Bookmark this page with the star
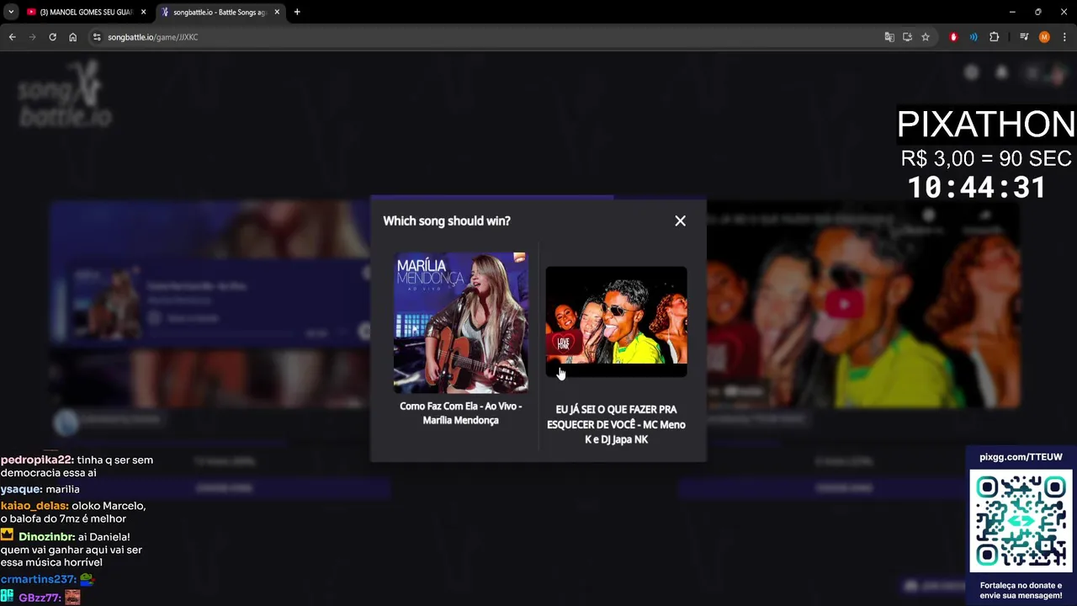1077x606 pixels. [x=926, y=37]
